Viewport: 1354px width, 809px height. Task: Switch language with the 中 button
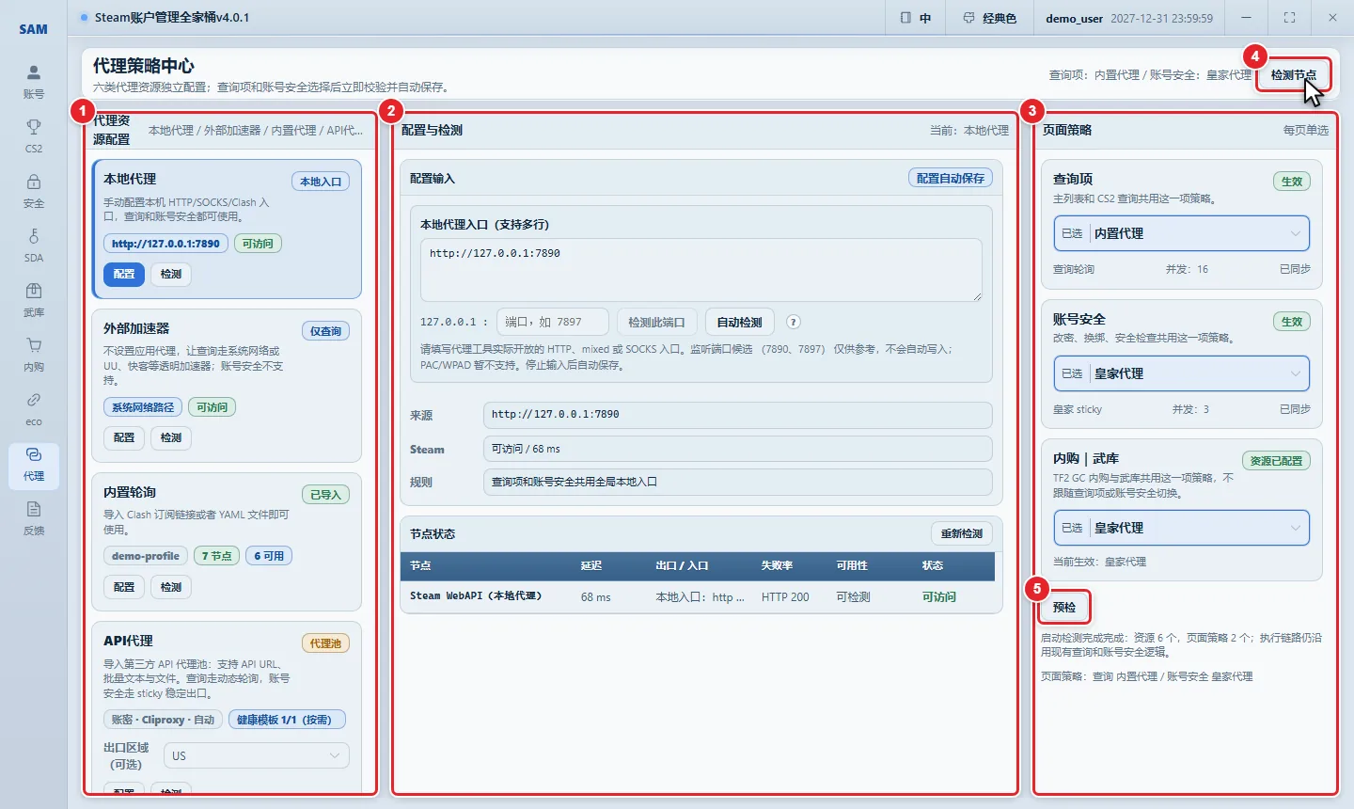(x=915, y=18)
